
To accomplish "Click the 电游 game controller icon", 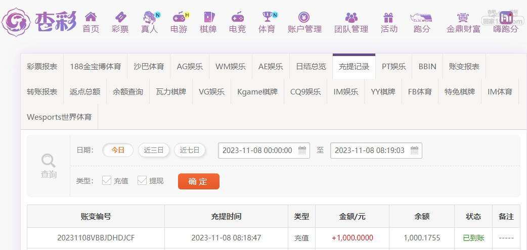I will [179, 17].
